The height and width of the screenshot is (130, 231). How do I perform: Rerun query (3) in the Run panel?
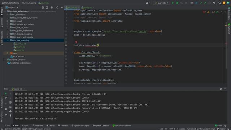(6, 94)
